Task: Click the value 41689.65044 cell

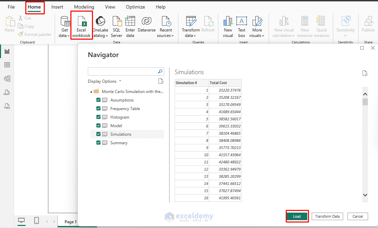Action: pyautogui.click(x=225, y=112)
